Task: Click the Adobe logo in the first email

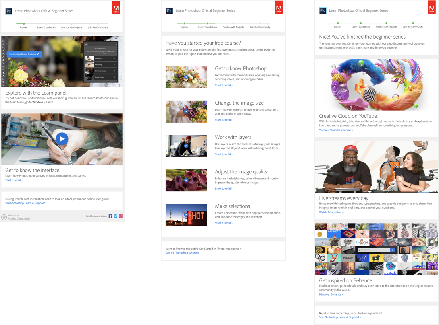Action: 116,8
